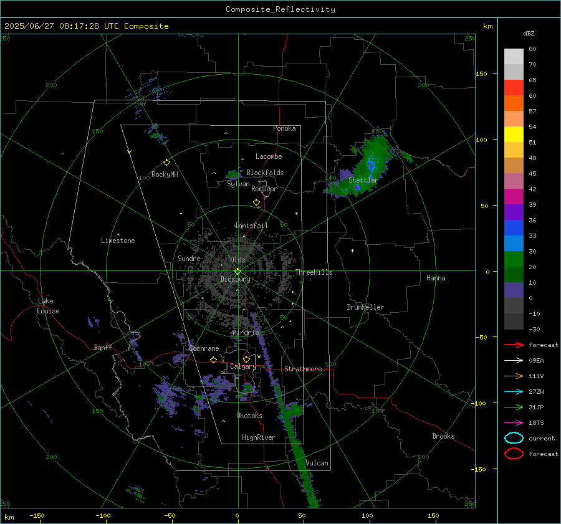Screen dimensions: 561x524
Task: Select the Banff label
Action: point(103,347)
